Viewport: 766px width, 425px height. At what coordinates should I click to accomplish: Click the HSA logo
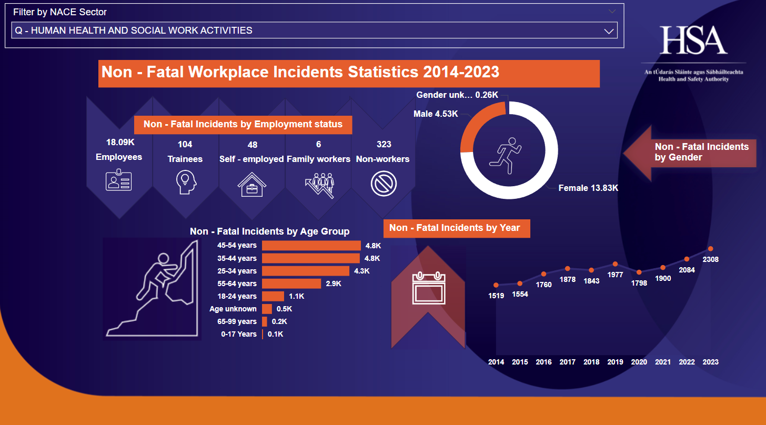tap(693, 41)
